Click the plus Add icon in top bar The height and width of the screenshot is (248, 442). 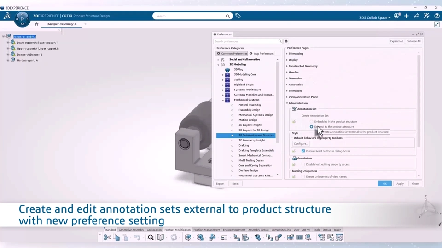[406, 16]
